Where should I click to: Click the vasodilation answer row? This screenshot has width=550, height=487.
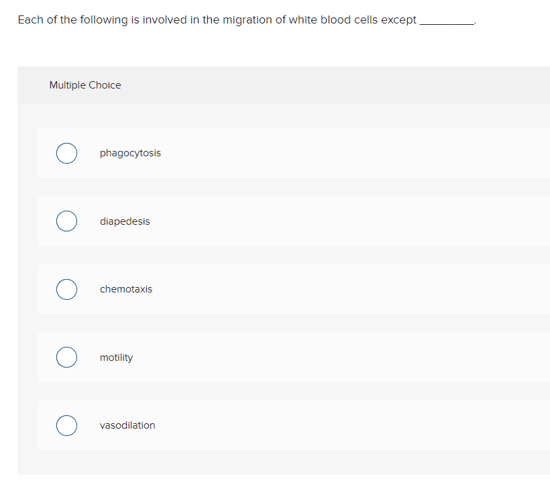(288, 425)
